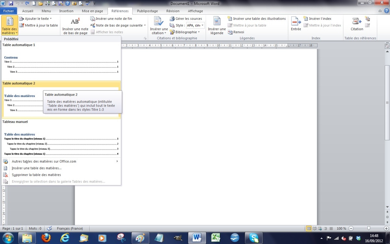Image resolution: width=390 pixels, height=244 pixels.
Task: Click Insérer une table des illustrations
Action: coord(257,19)
